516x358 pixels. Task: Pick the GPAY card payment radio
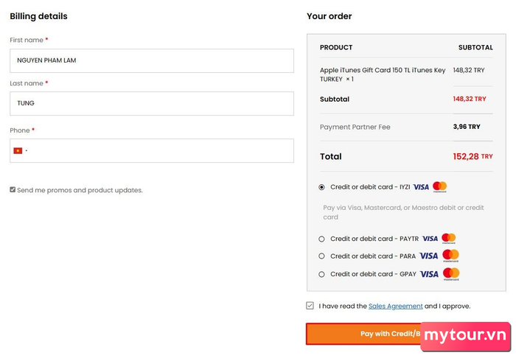coord(321,274)
